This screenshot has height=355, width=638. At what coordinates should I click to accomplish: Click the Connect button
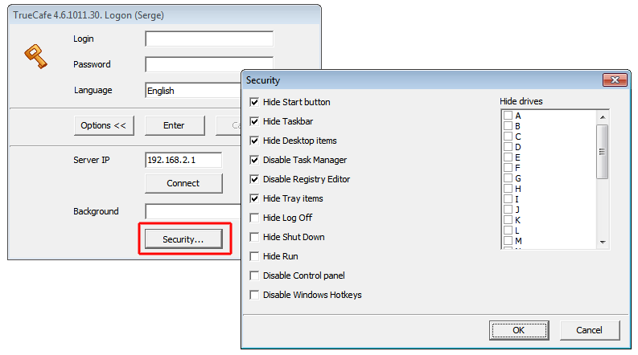tap(183, 183)
